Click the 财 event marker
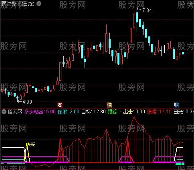 click(176, 105)
